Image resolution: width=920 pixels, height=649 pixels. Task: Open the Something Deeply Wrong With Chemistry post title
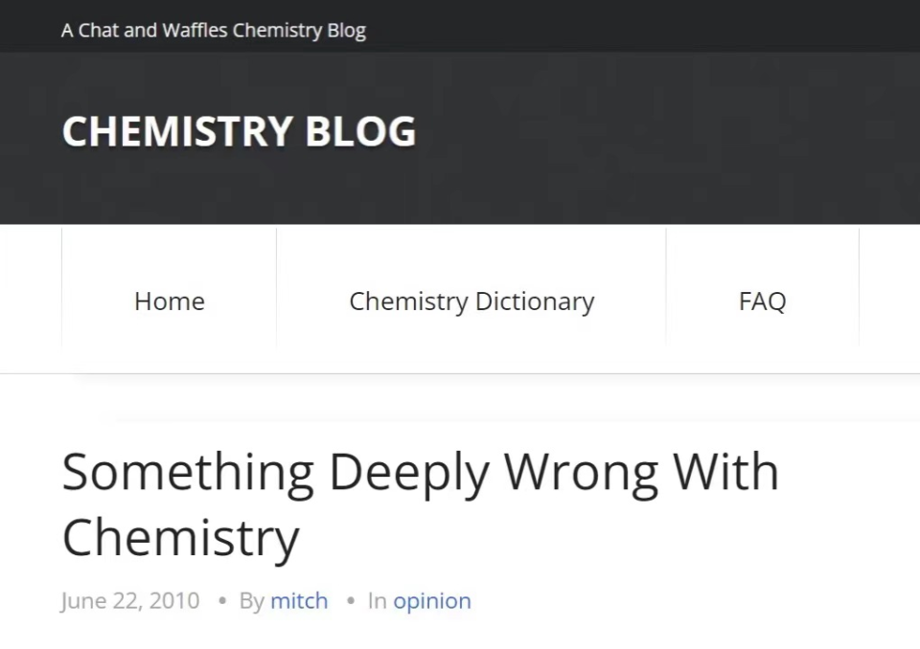click(420, 472)
